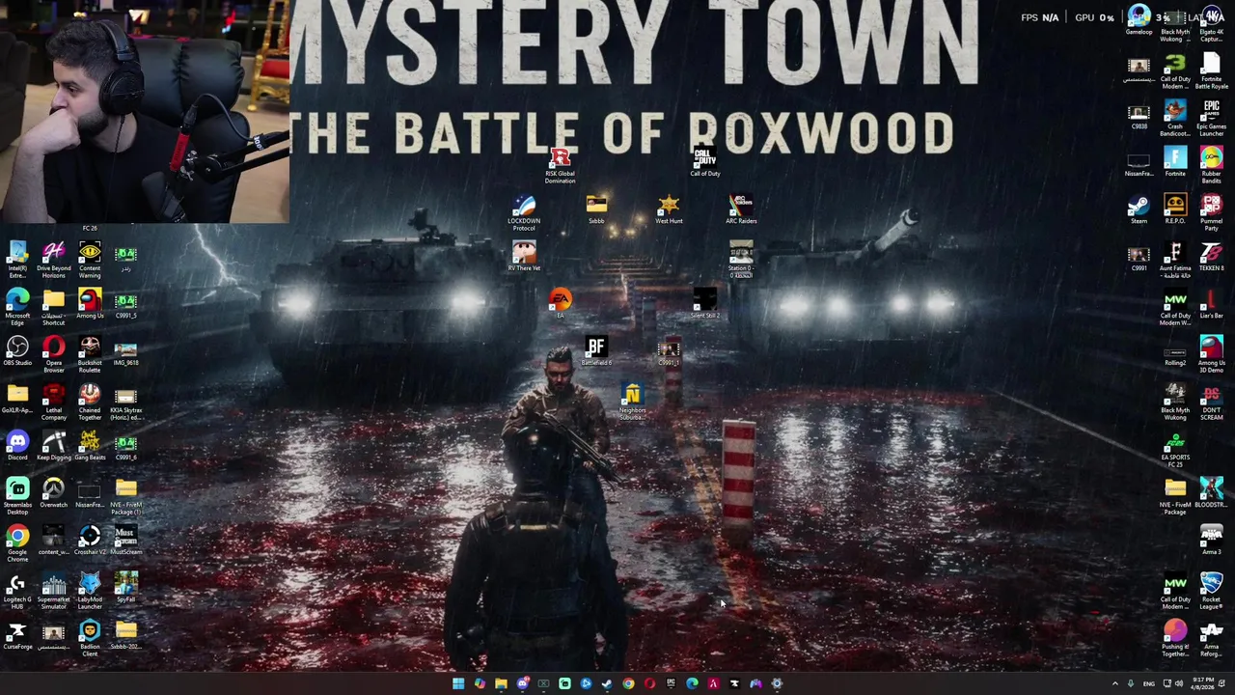Screen dimensions: 1235x695
Task: Open File Explorer from the taskbar
Action: 501,683
